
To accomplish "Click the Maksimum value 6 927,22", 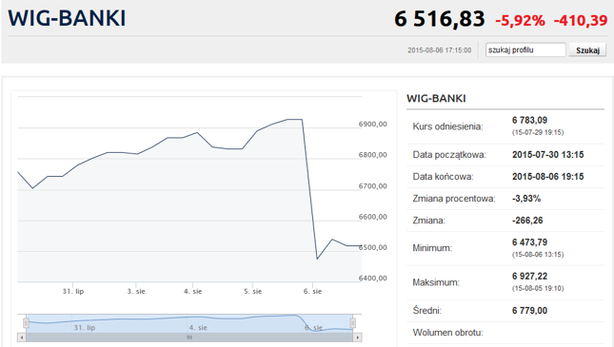I will (529, 277).
